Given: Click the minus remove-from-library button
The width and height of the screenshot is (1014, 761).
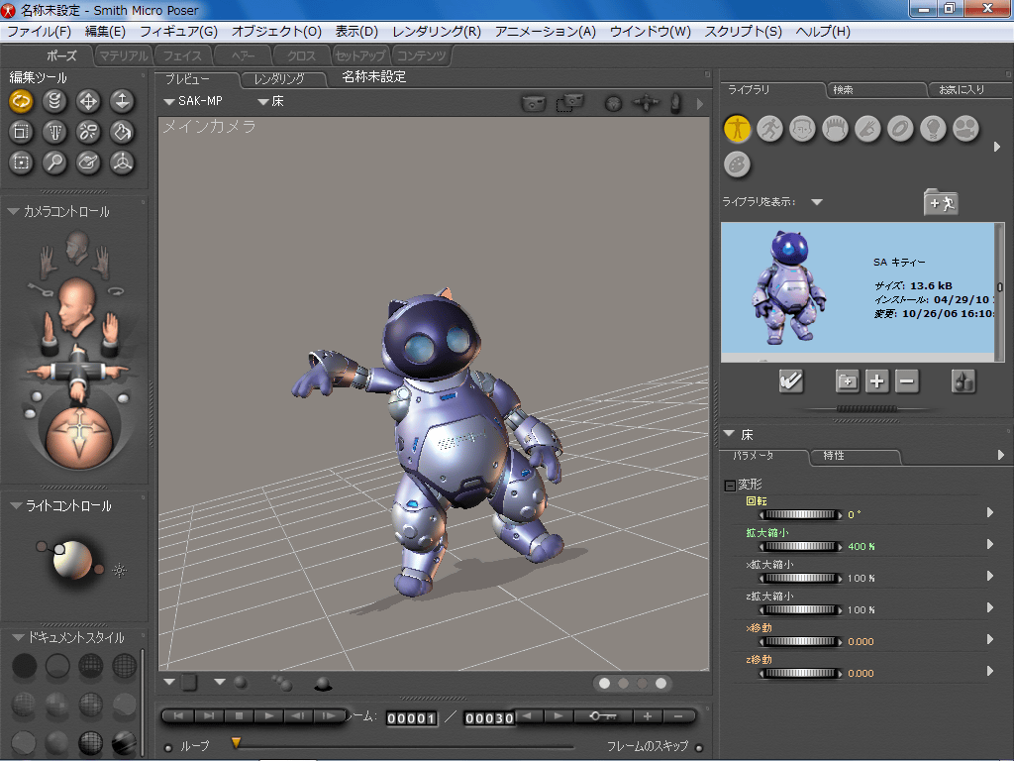Looking at the screenshot, I should pos(907,381).
